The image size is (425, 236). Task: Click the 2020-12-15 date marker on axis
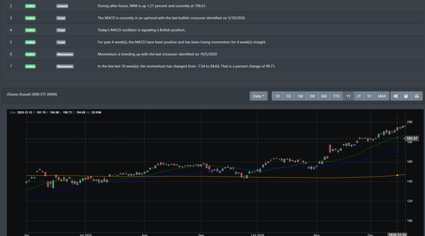coord(397,234)
